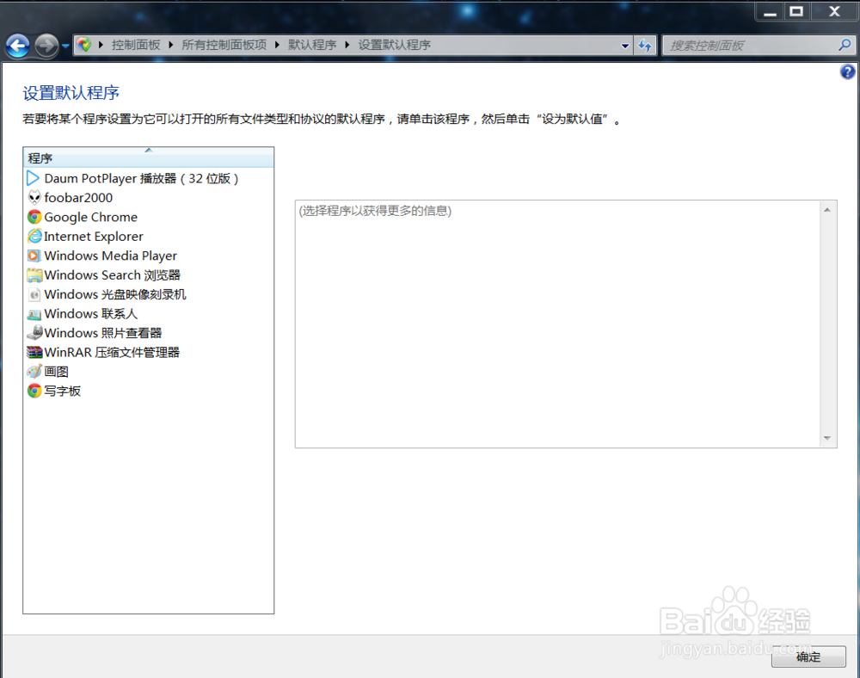Click the control panel icon in address bar
Image resolution: width=860 pixels, height=678 pixels.
pyautogui.click(x=83, y=45)
